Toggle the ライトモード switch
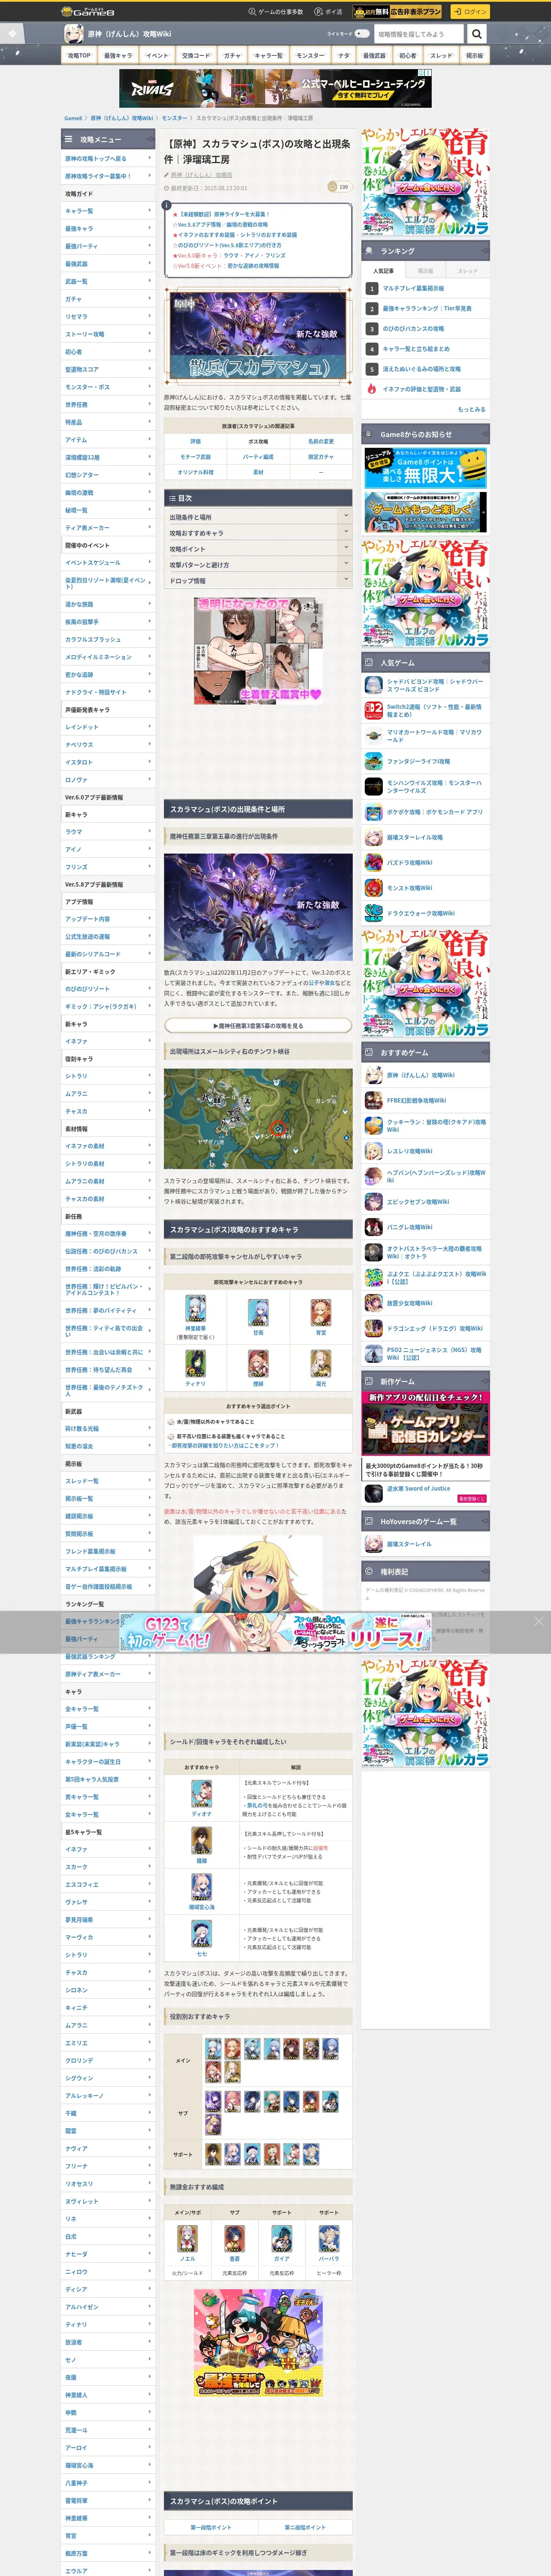 pos(362,33)
